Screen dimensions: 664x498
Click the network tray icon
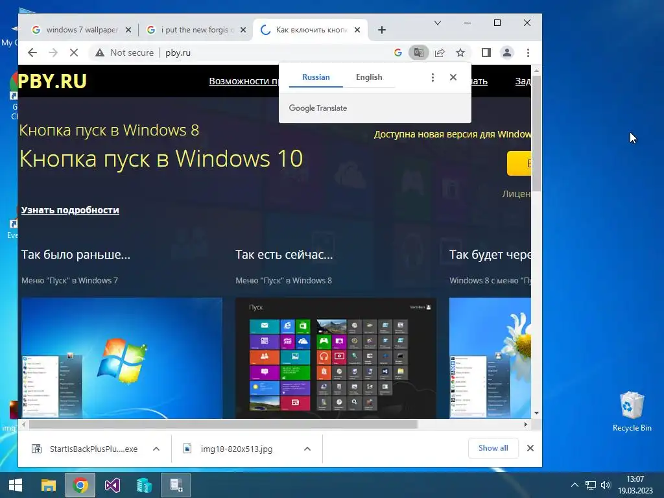pos(590,485)
